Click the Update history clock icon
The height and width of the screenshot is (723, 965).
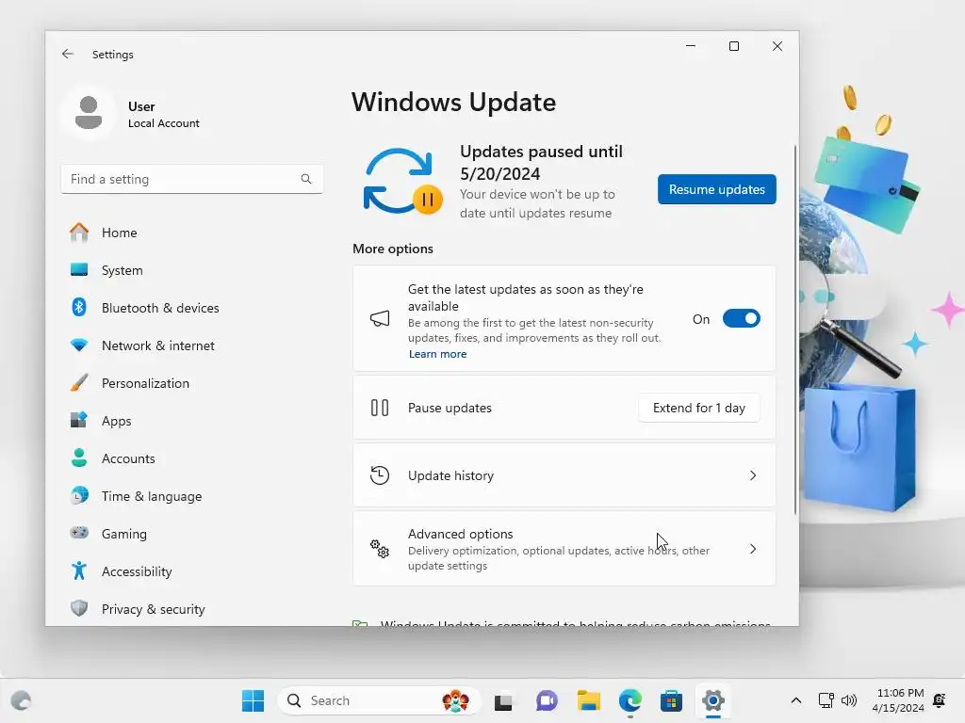[380, 475]
